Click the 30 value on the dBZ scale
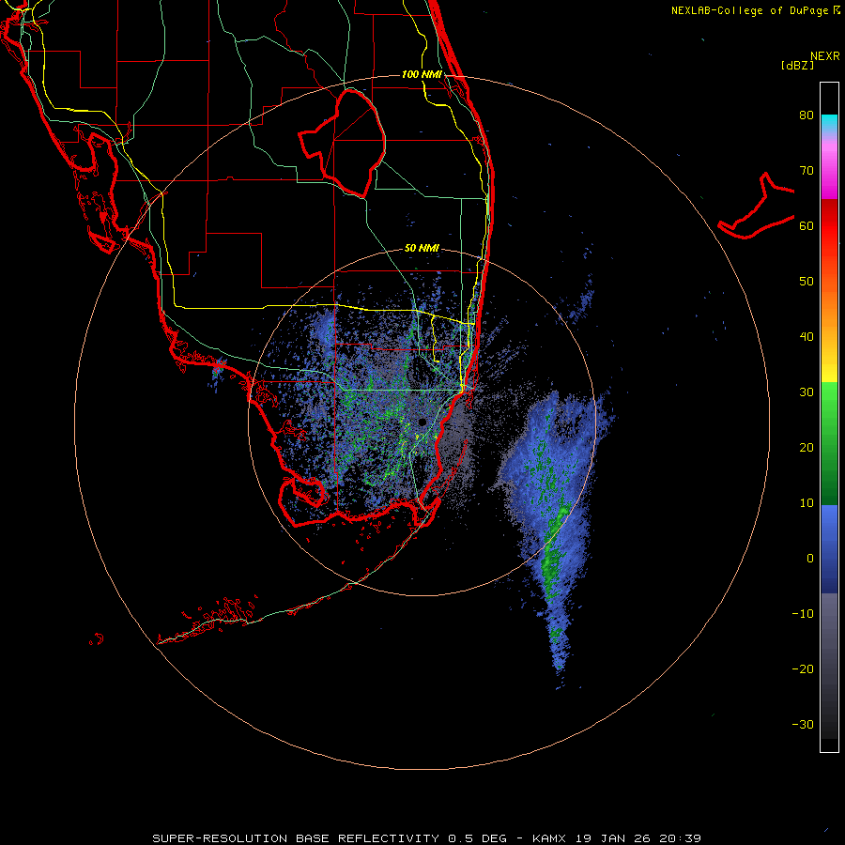The height and width of the screenshot is (845, 845). coord(807,392)
